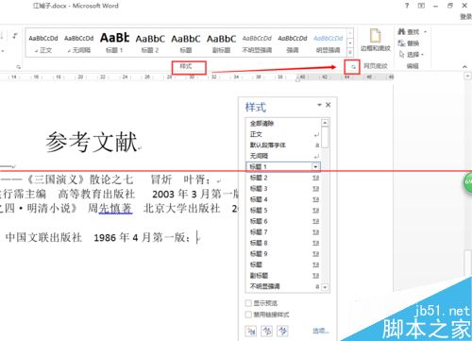This screenshot has height=341, width=472.
Task: Apply the 强调 style from the gallery
Action: (293, 43)
